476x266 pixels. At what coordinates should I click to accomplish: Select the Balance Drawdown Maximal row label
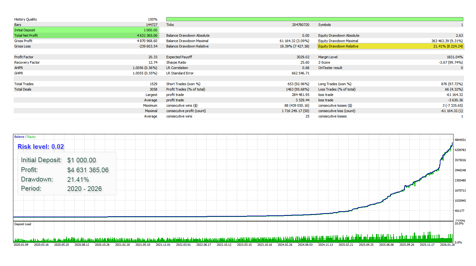(x=187, y=41)
